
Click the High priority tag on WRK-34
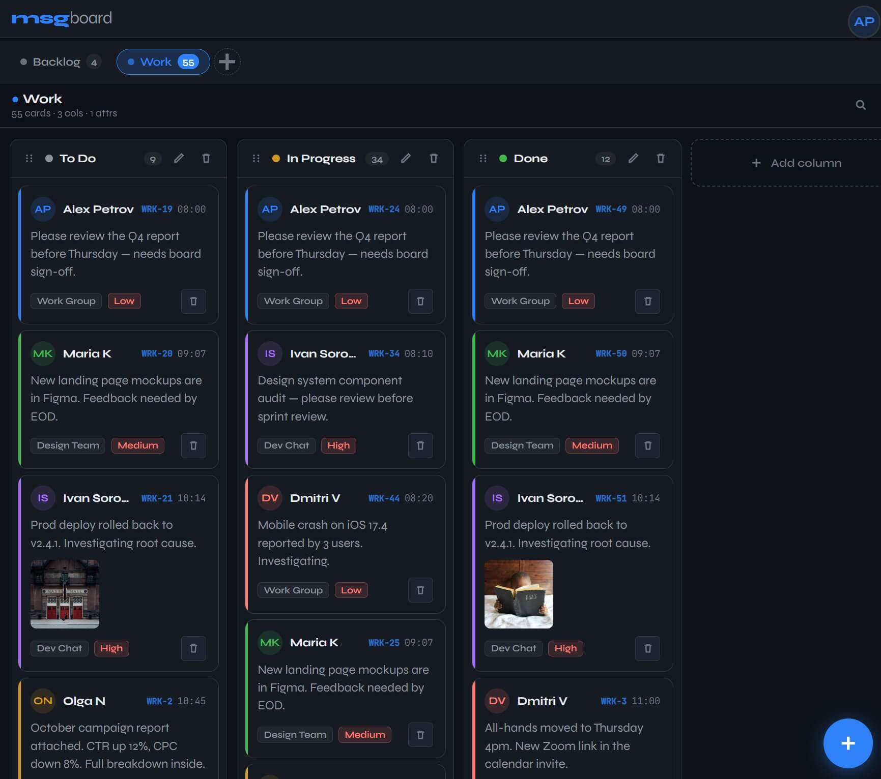pos(338,445)
